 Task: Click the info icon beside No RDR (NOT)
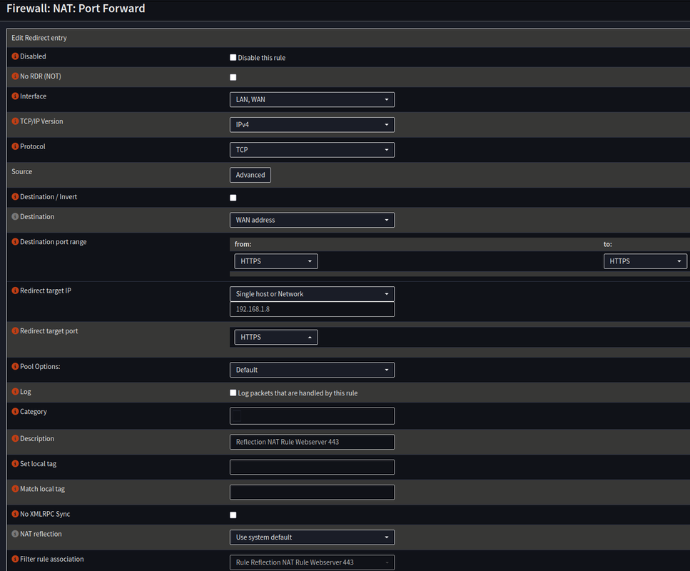[15, 76]
